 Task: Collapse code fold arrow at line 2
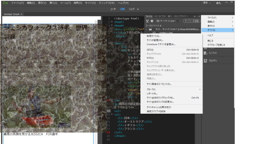pyautogui.click(x=112, y=22)
